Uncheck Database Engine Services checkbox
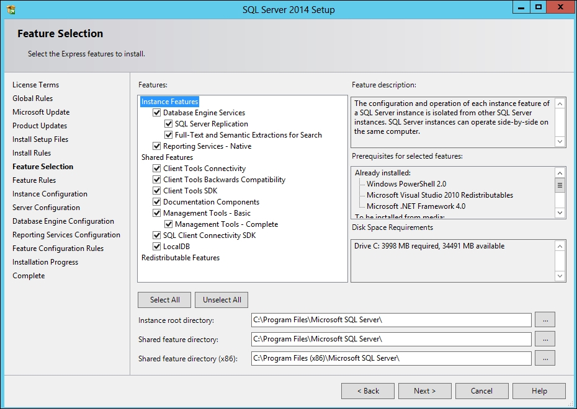Image resolution: width=577 pixels, height=409 pixels. pos(157,112)
